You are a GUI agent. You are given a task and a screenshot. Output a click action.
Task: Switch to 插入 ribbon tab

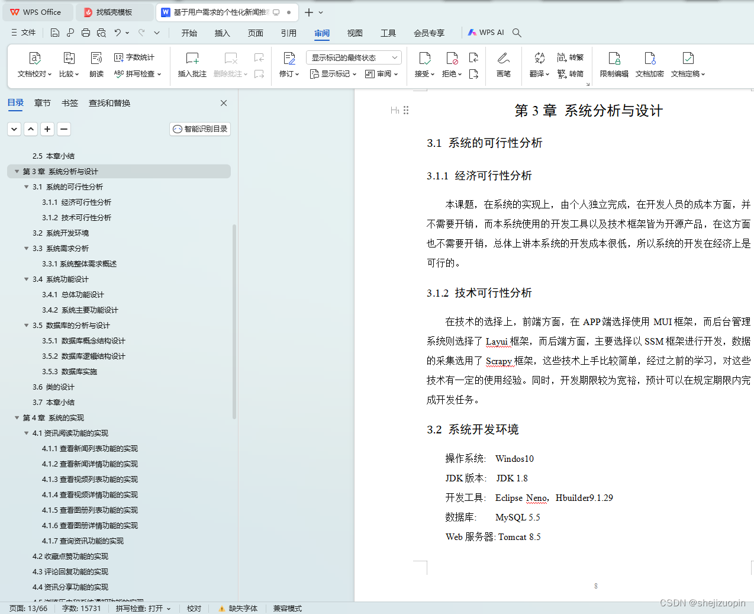point(223,33)
